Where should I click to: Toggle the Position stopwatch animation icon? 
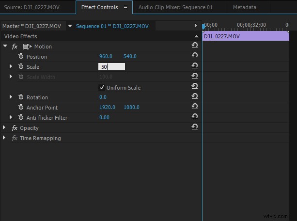(x=21, y=57)
